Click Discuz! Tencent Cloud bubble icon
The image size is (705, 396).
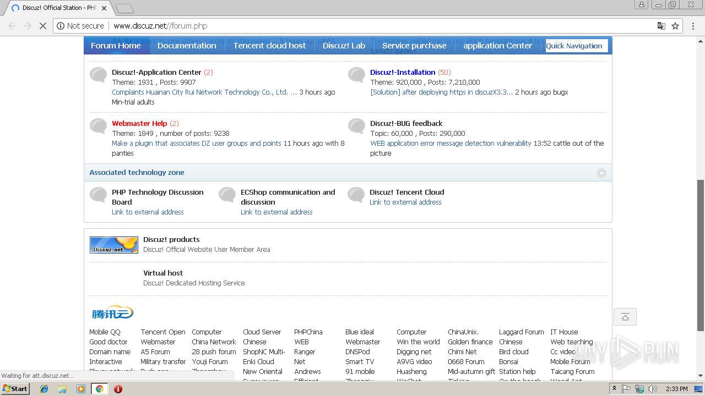coord(356,195)
